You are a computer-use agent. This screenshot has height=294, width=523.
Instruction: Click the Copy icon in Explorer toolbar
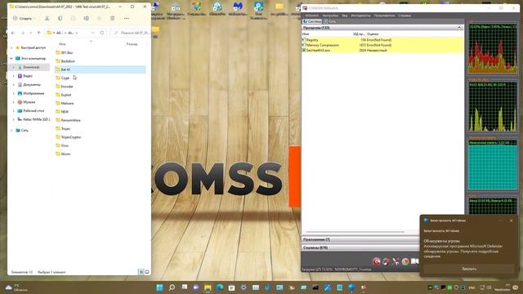60,18
